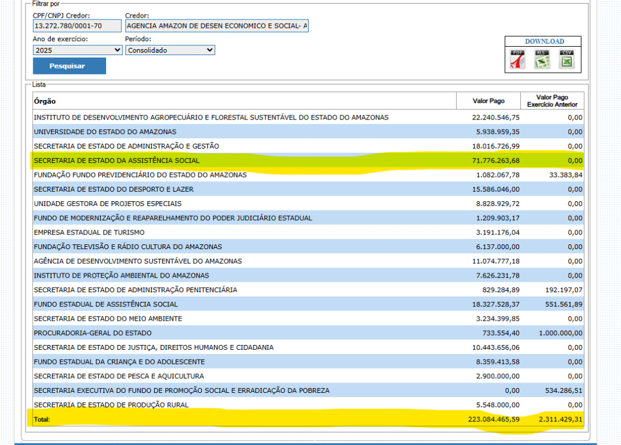
Task: Click the Total label in the footer row
Action: [42, 420]
